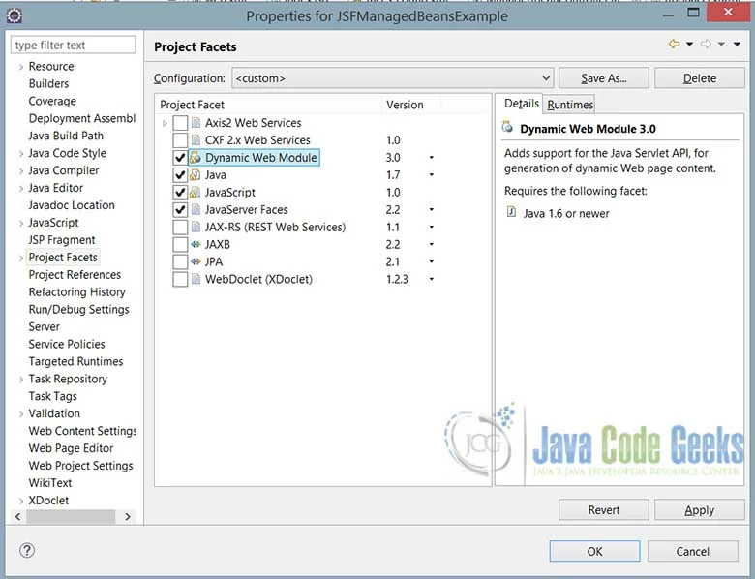
Task: Expand the Java Code Style node
Action: click(20, 154)
